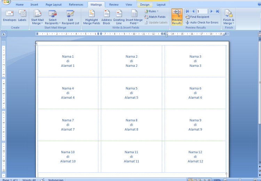261x181 pixels.
Task: Select Outline view
Action: click(x=204, y=180)
